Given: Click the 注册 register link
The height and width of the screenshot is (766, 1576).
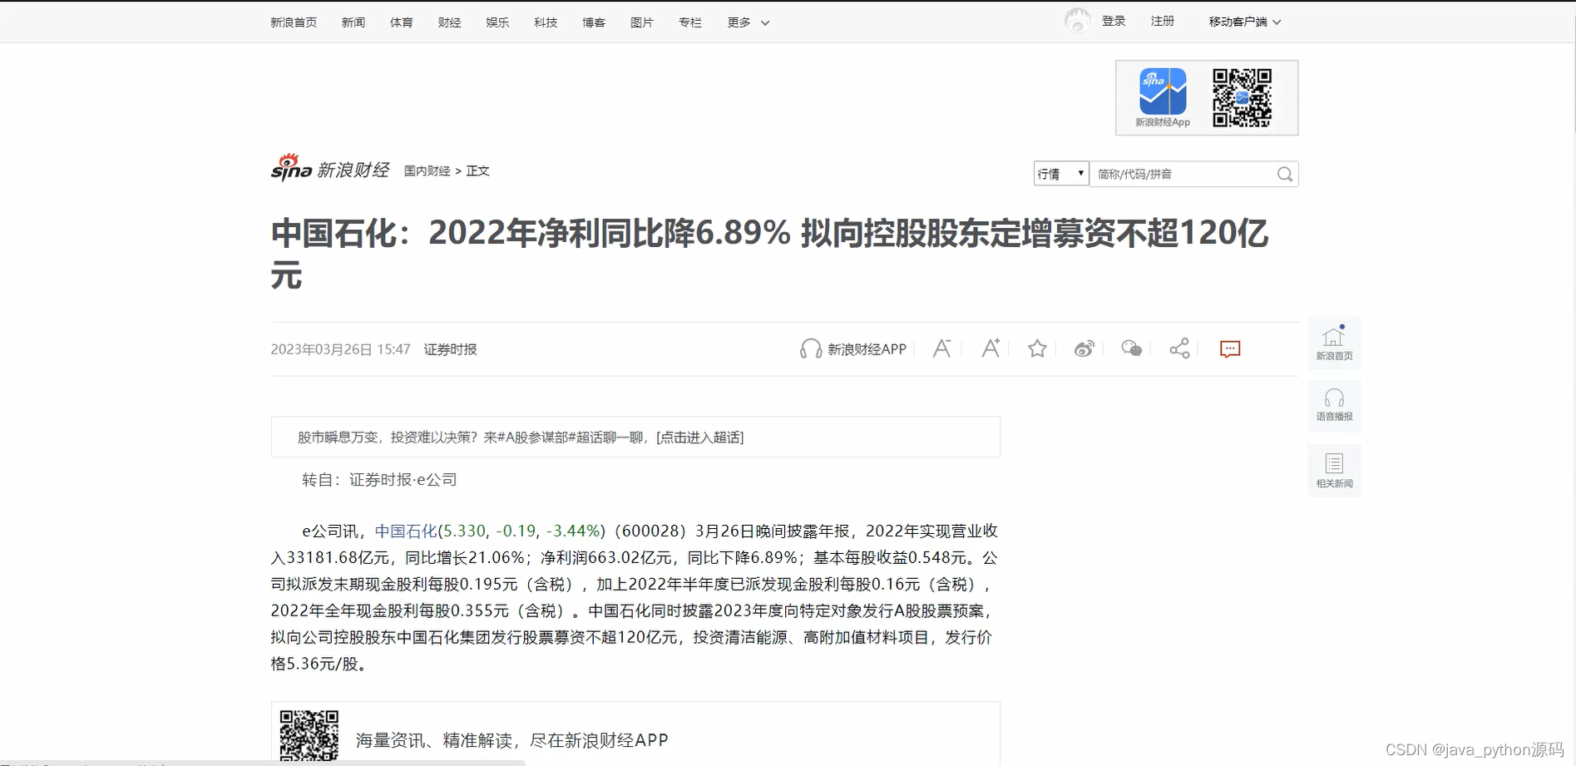Looking at the screenshot, I should (x=1163, y=21).
